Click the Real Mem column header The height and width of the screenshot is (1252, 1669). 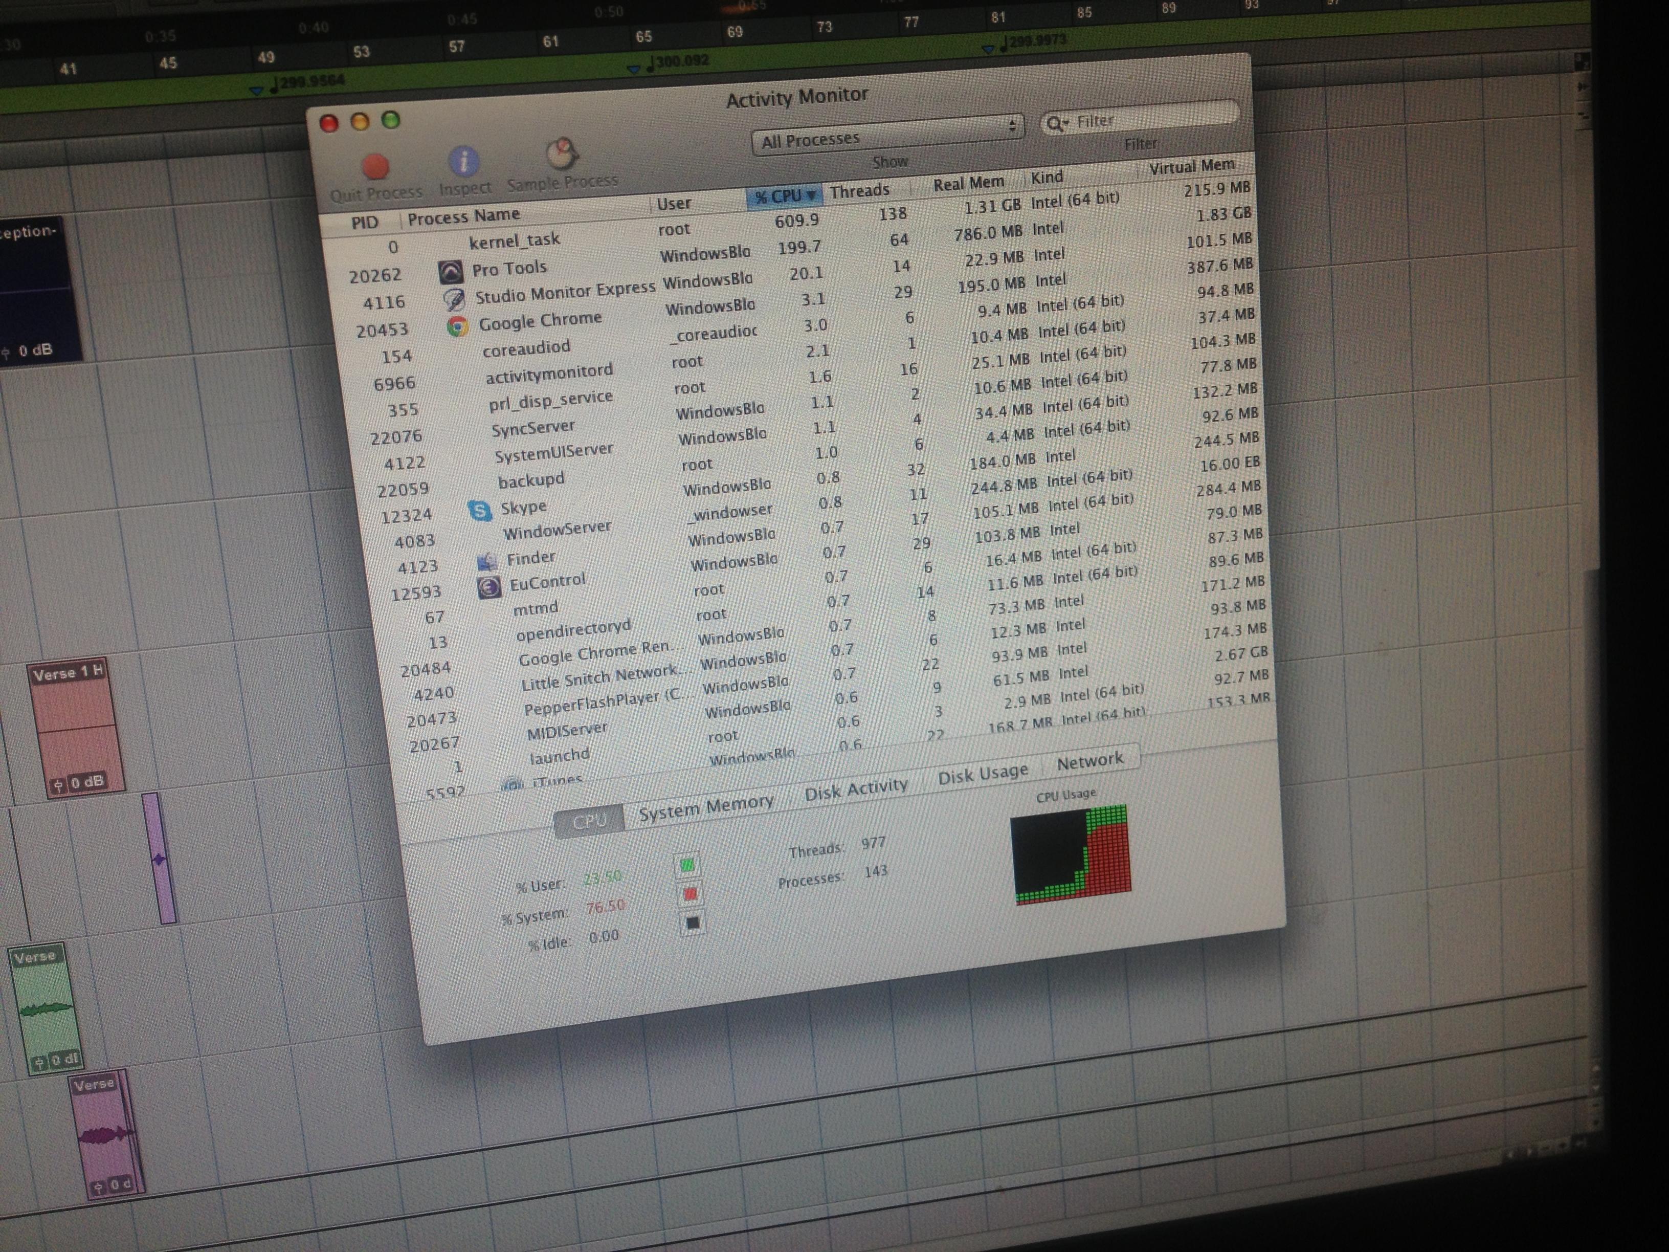(968, 183)
